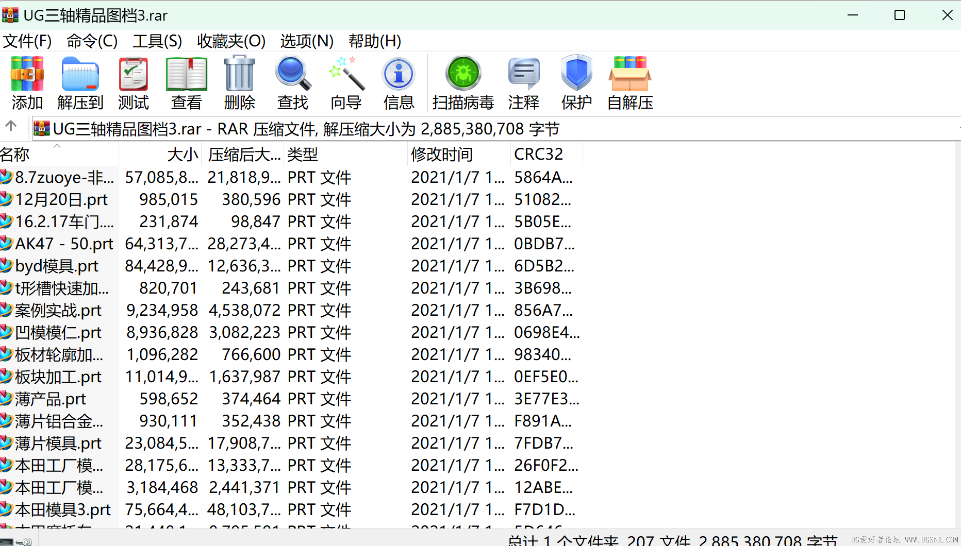Maximize the WinRAR window

(x=900, y=15)
